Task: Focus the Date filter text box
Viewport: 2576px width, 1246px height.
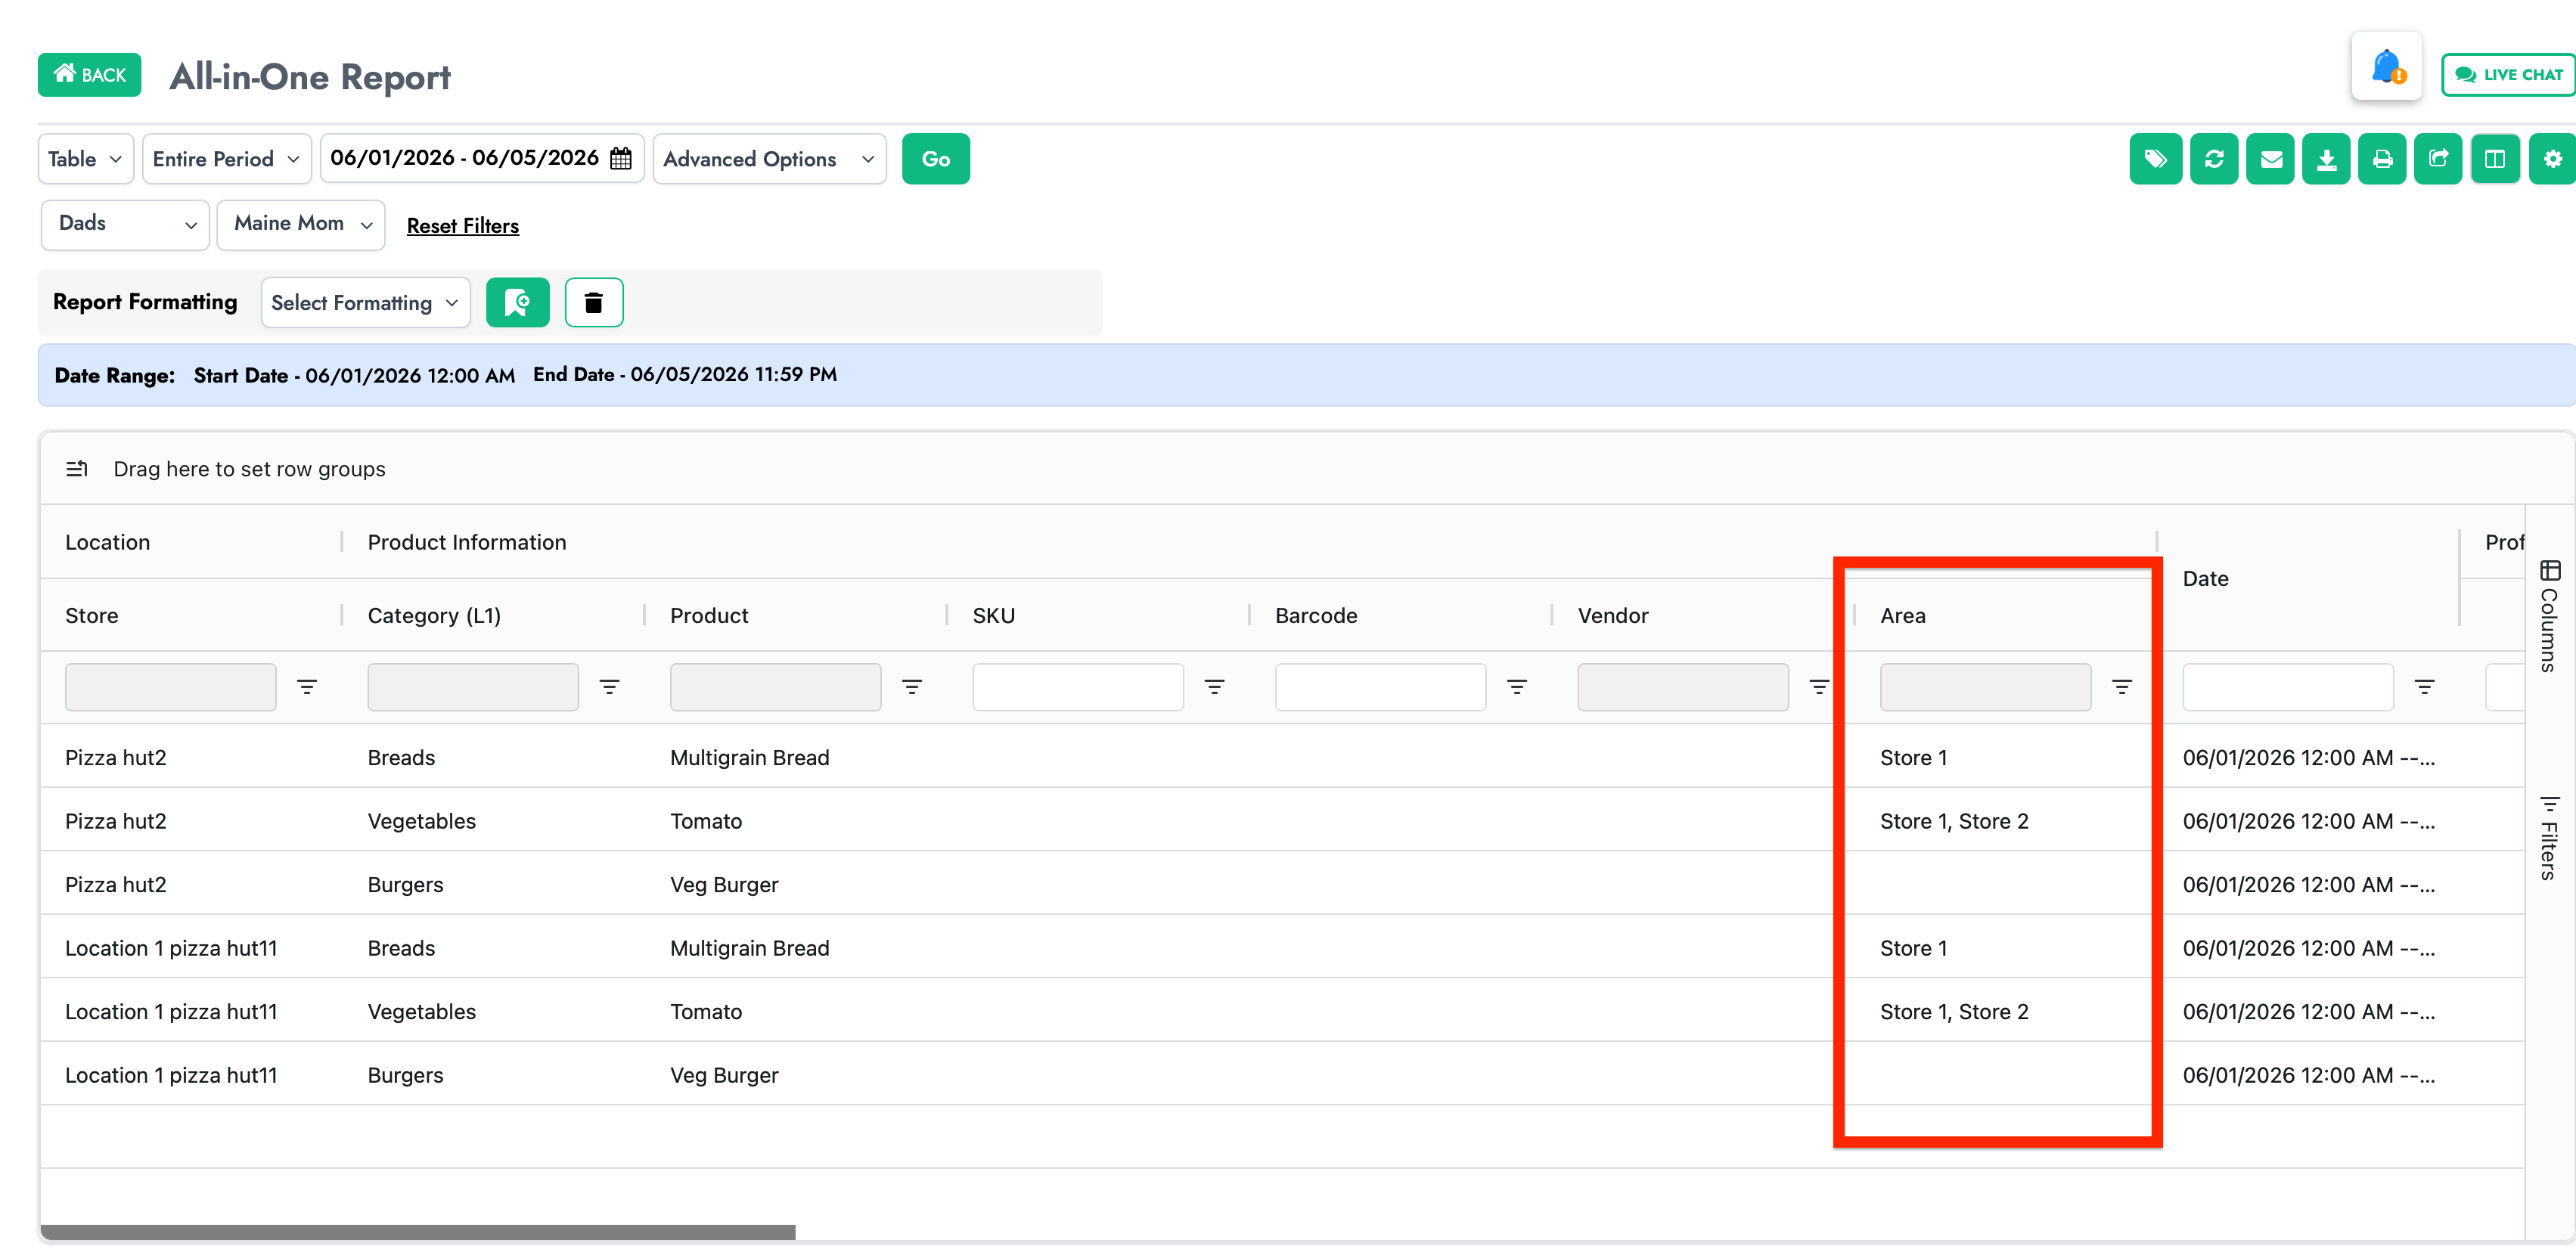Action: [2288, 687]
